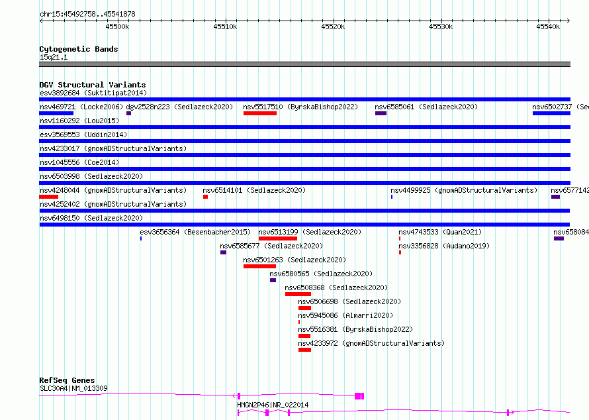Click the nsv6580565 purple variant marker
This screenshot has height=420, width=589.
click(273, 280)
